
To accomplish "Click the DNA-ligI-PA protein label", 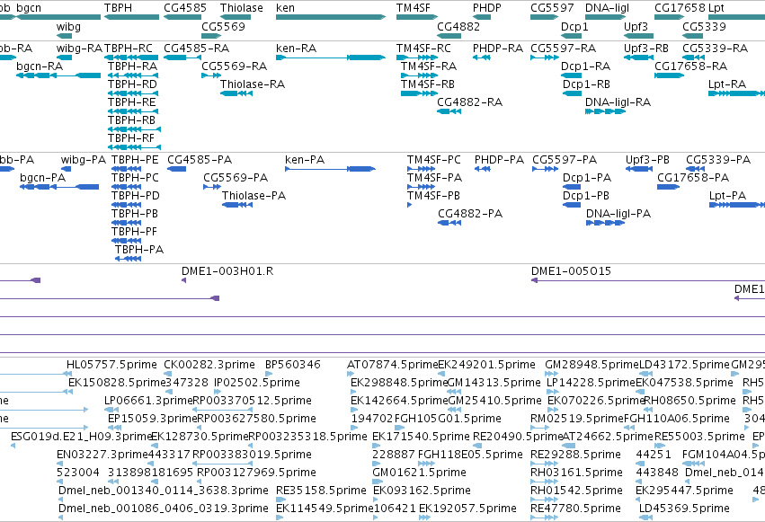I will tap(618, 214).
